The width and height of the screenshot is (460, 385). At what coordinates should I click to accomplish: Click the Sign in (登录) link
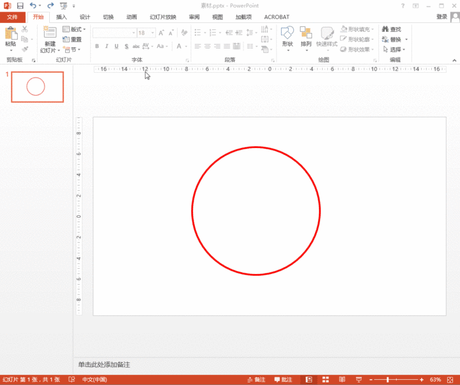pos(441,17)
